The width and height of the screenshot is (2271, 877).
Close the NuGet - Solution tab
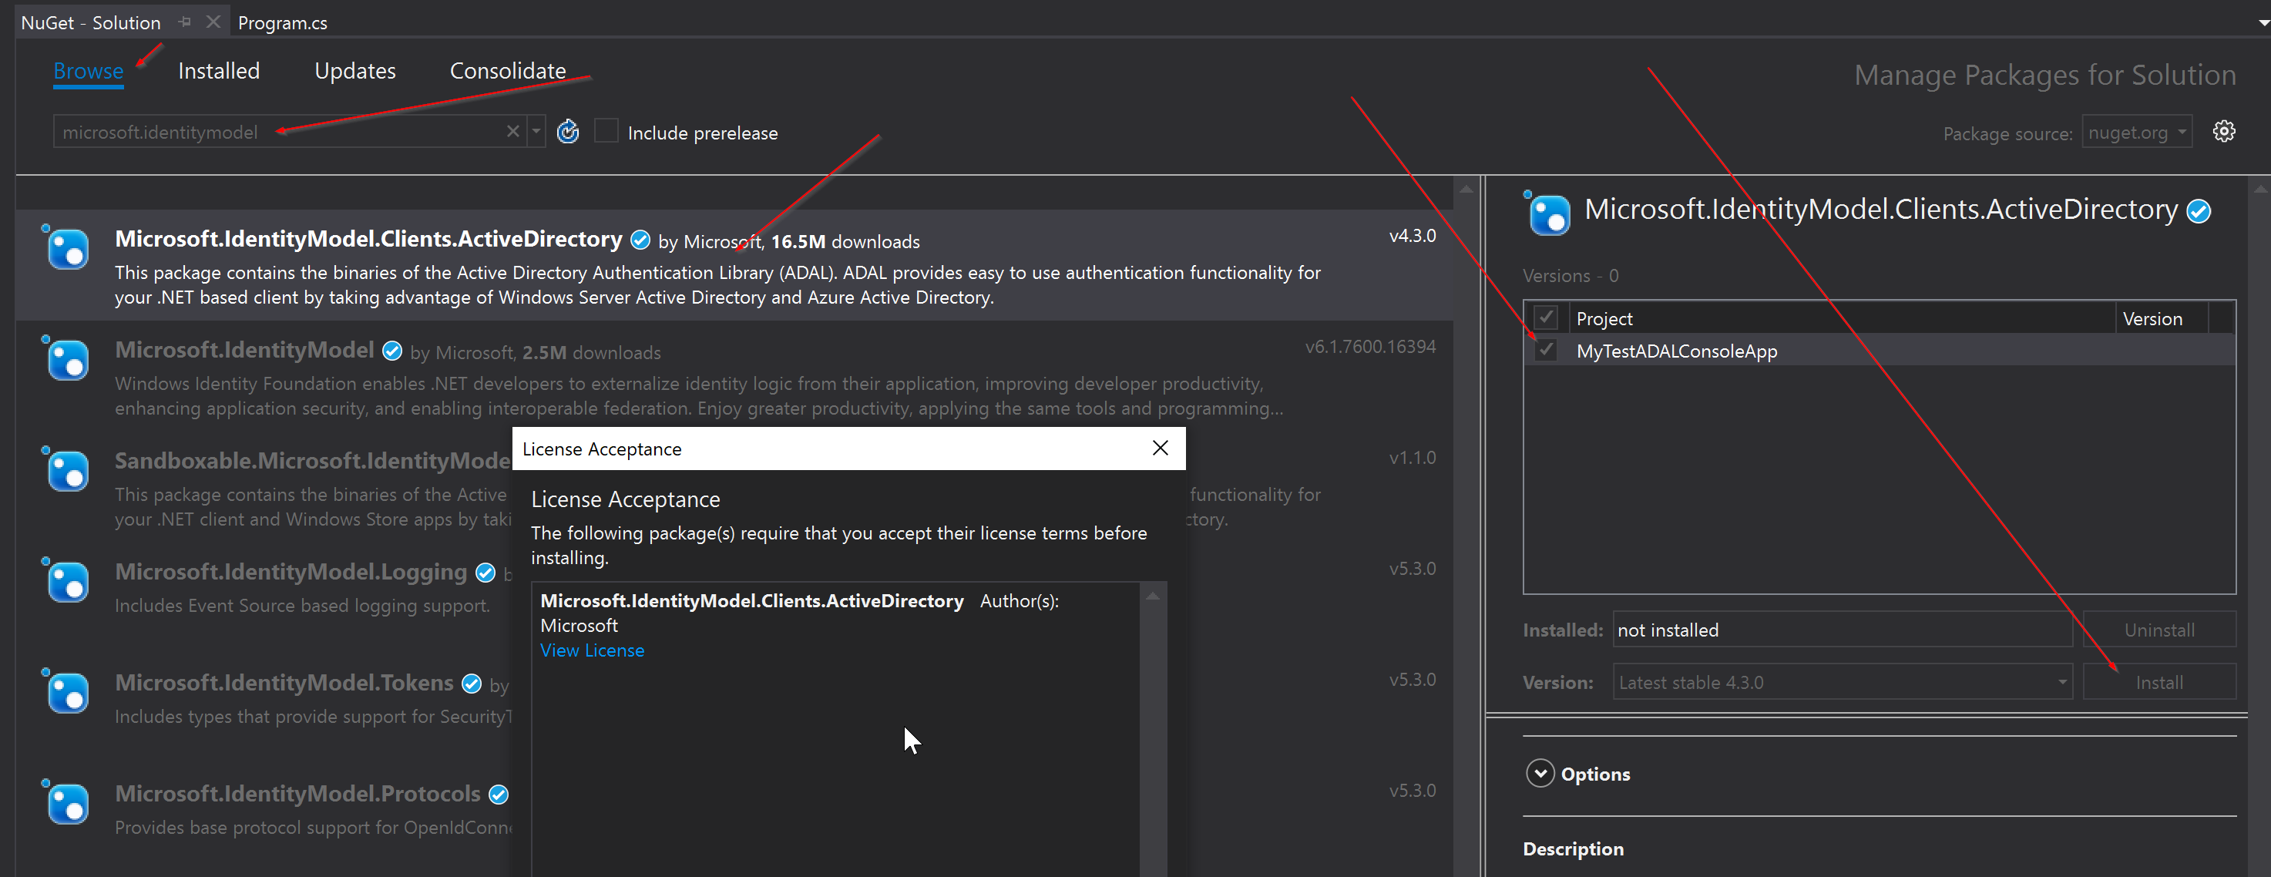coord(213,22)
